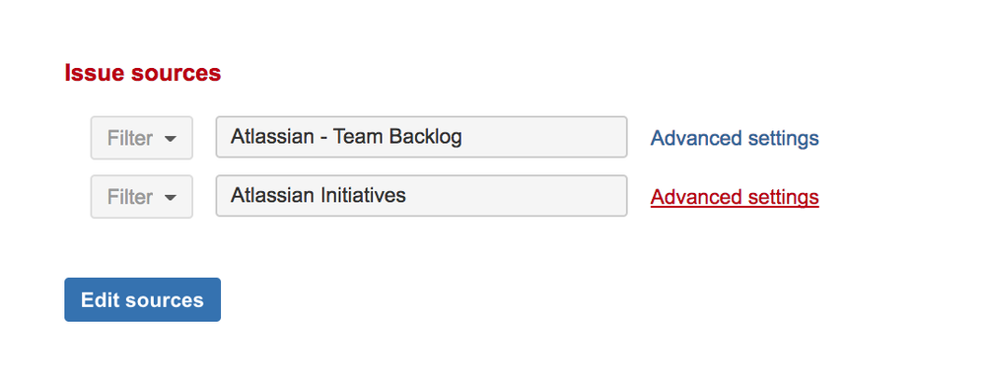Image resolution: width=985 pixels, height=386 pixels.
Task: Click the red Issue sources title text
Action: 143,73
